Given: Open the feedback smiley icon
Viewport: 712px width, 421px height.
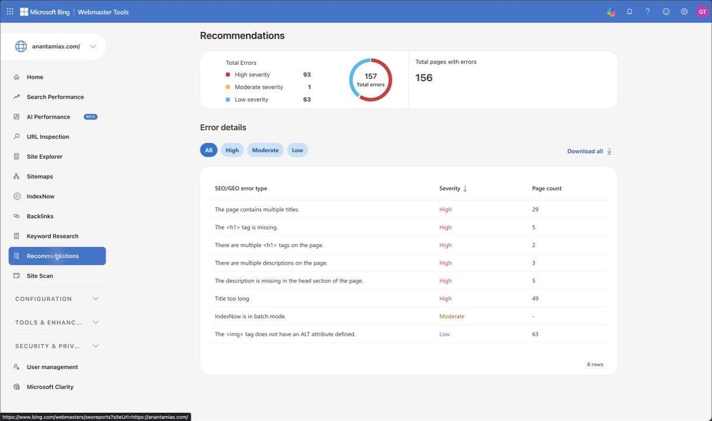Looking at the screenshot, I should click(x=666, y=12).
